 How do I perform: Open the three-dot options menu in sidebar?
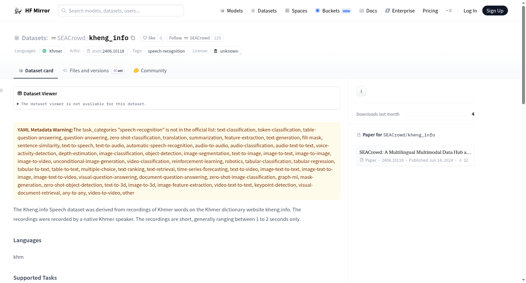(x=361, y=91)
